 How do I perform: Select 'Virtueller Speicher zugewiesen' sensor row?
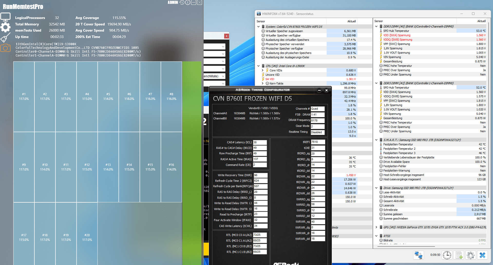tap(309, 31)
